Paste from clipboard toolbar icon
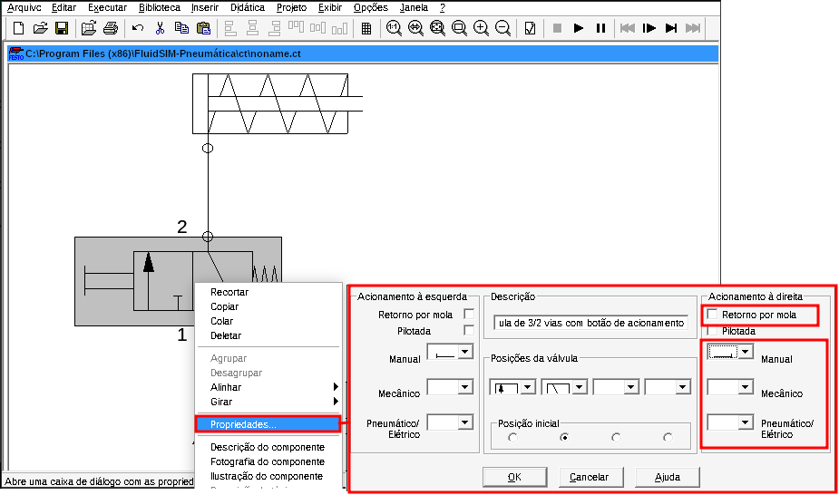Viewport: 839px width, 495px height. [203, 28]
